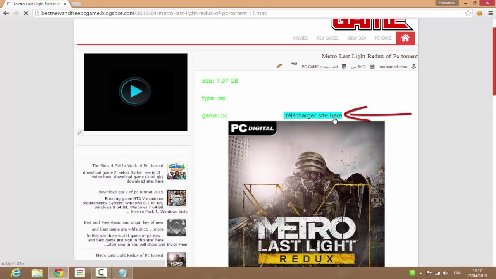Screen dimensions: 496x279
Task: Click the network signal bars tray icon
Action: 437,273
